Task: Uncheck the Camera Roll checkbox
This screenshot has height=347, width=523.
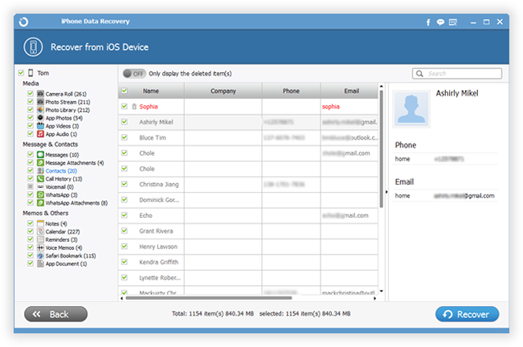Action: 31,93
